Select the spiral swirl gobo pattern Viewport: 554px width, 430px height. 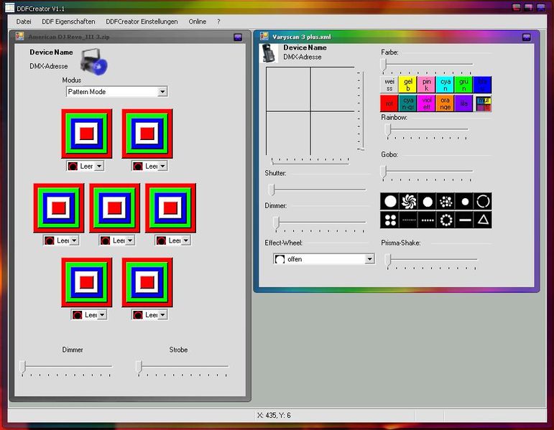pos(410,202)
